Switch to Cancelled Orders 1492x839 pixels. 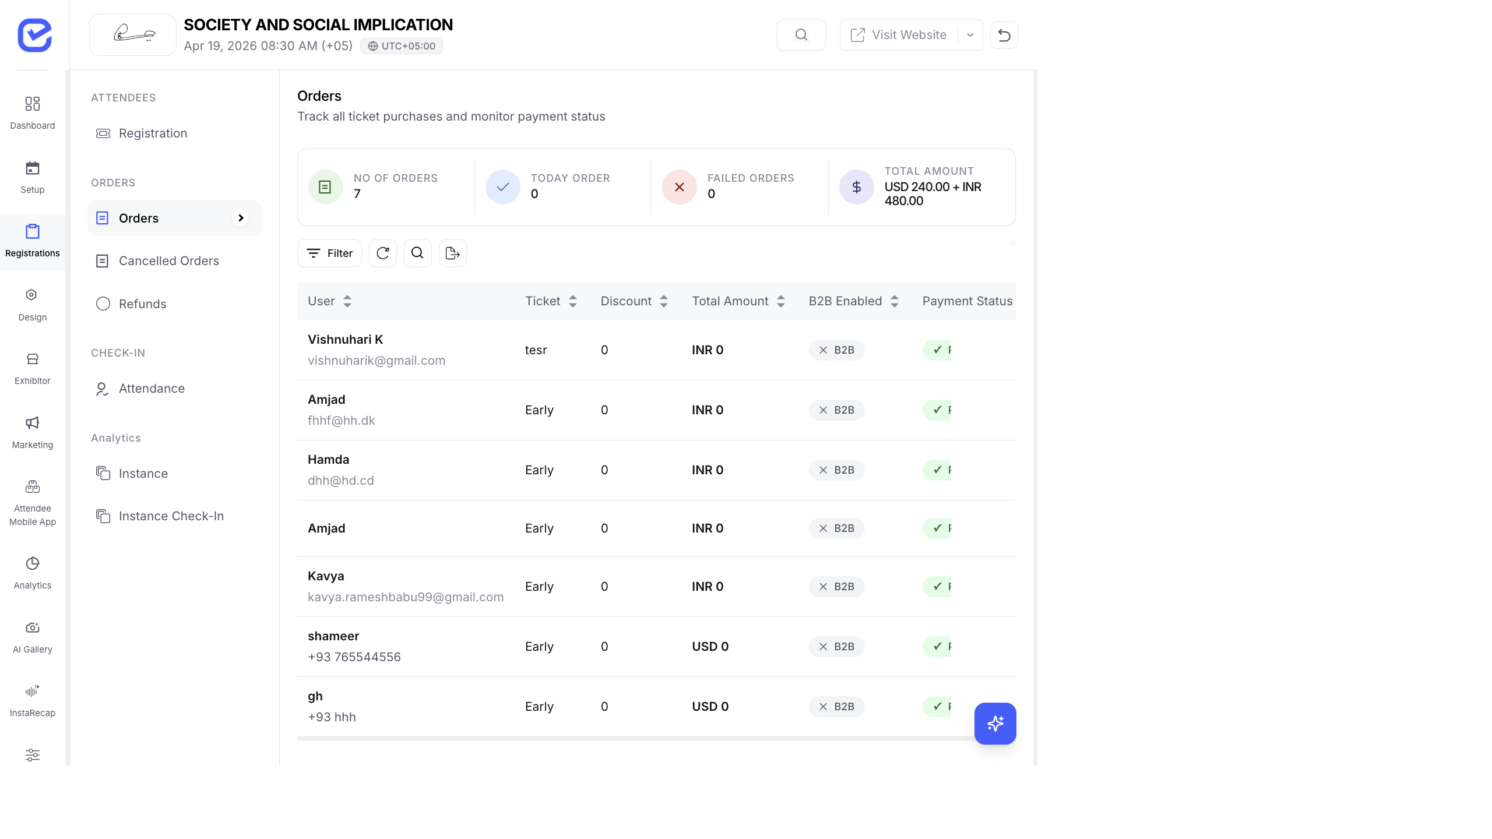pyautogui.click(x=168, y=260)
